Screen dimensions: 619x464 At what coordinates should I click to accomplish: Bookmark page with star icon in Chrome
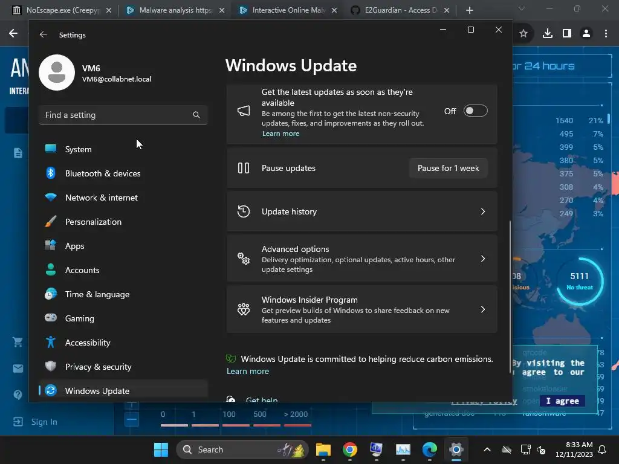[x=523, y=34]
